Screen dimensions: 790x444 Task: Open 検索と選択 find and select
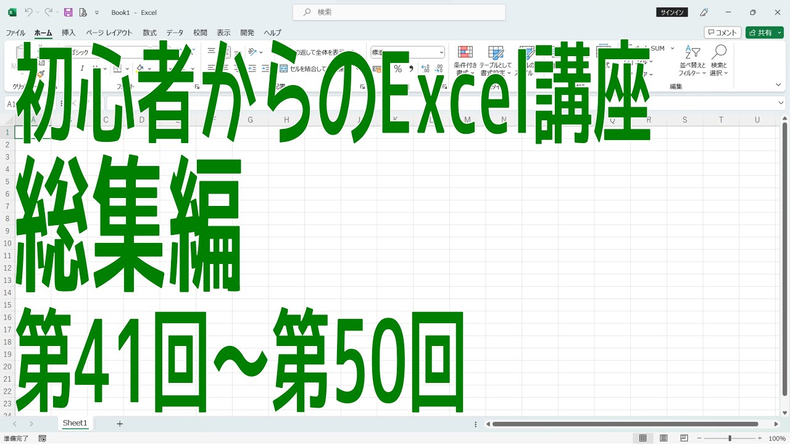[719, 60]
